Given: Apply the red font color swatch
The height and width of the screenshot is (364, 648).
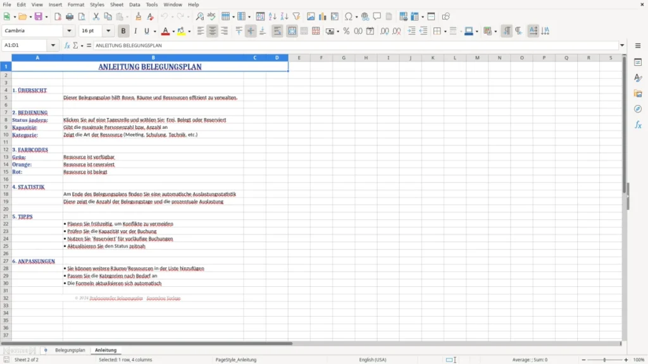Looking at the screenshot, I should click(165, 31).
